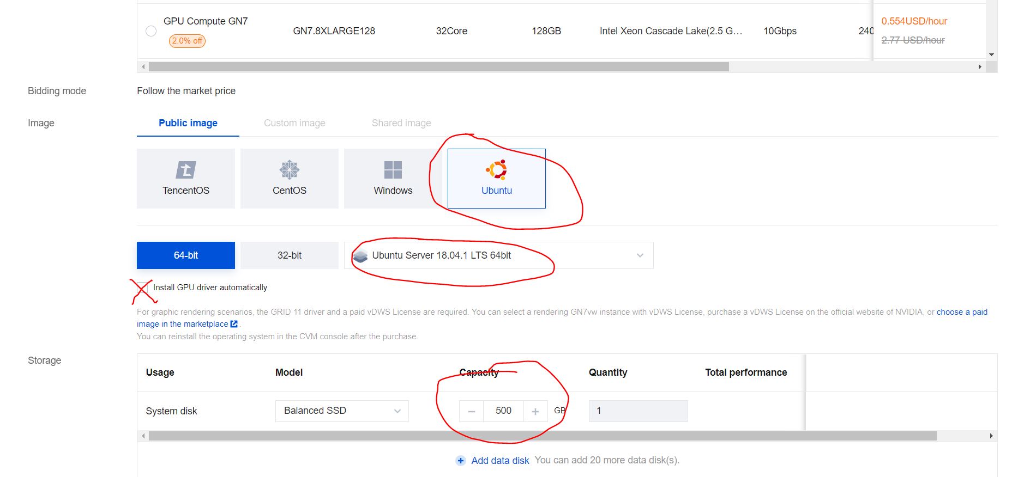The height and width of the screenshot is (477, 1018).
Task: Select the 64-bit architecture option
Action: (x=185, y=255)
